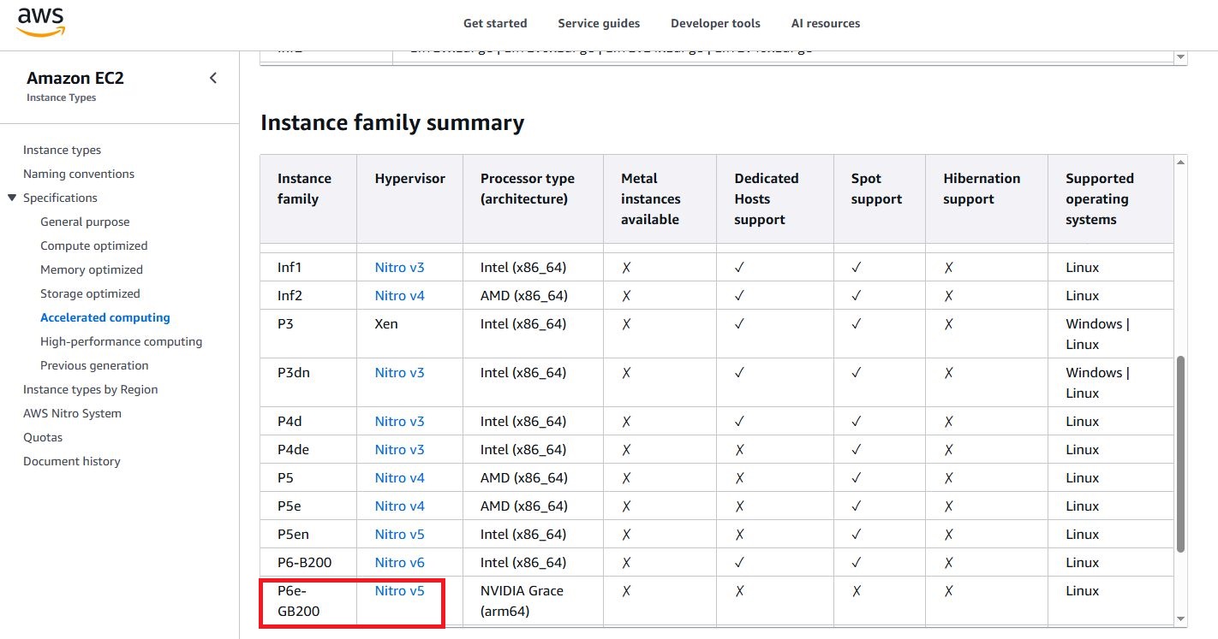
Task: Open General purpose specifications
Action: pyautogui.click(x=85, y=222)
